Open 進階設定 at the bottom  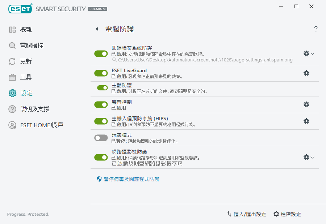tap(289, 214)
